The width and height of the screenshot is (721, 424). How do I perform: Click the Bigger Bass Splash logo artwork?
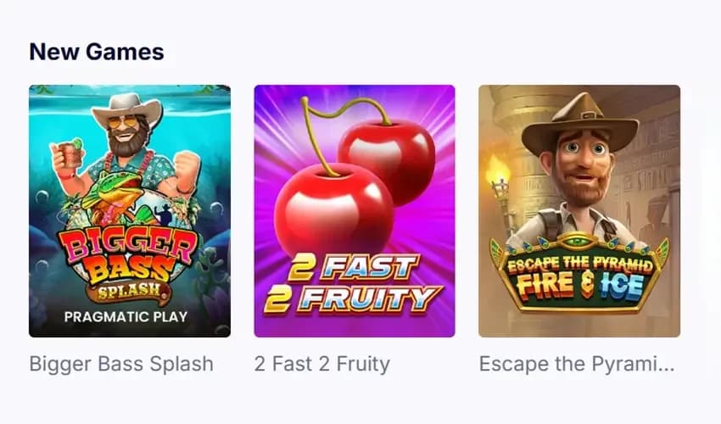[x=129, y=263]
